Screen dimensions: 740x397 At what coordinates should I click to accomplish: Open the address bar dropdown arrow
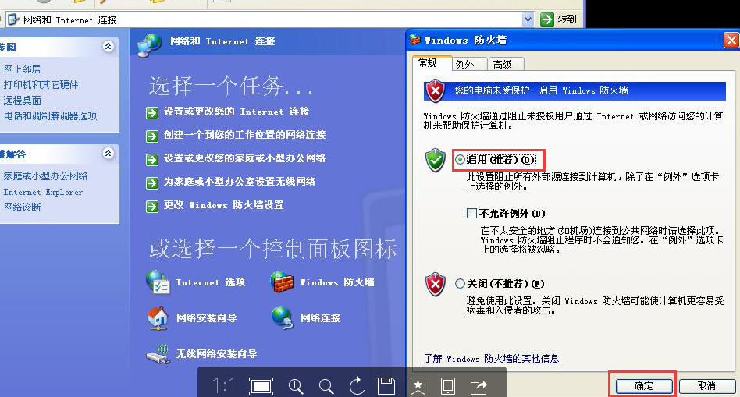click(528, 19)
